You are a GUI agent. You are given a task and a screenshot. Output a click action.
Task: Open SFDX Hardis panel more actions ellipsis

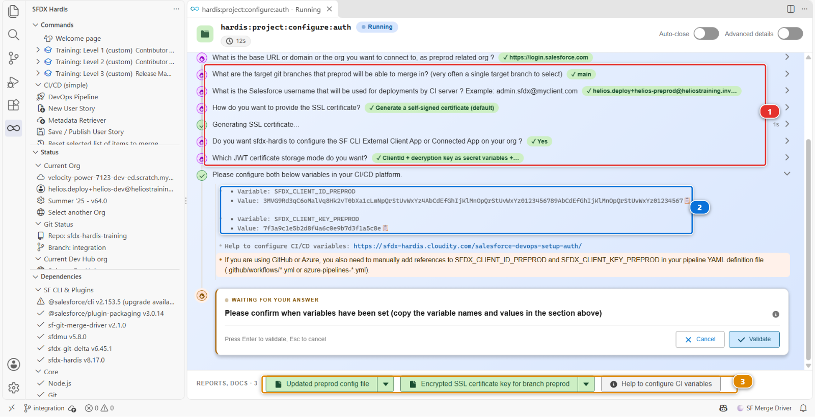click(x=176, y=9)
